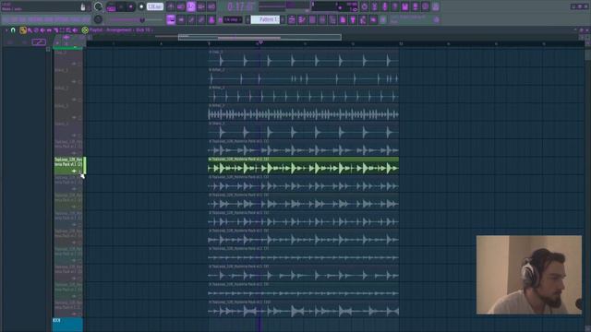
Task: Select the playlist Draw pencil tool
Action: tap(23, 30)
